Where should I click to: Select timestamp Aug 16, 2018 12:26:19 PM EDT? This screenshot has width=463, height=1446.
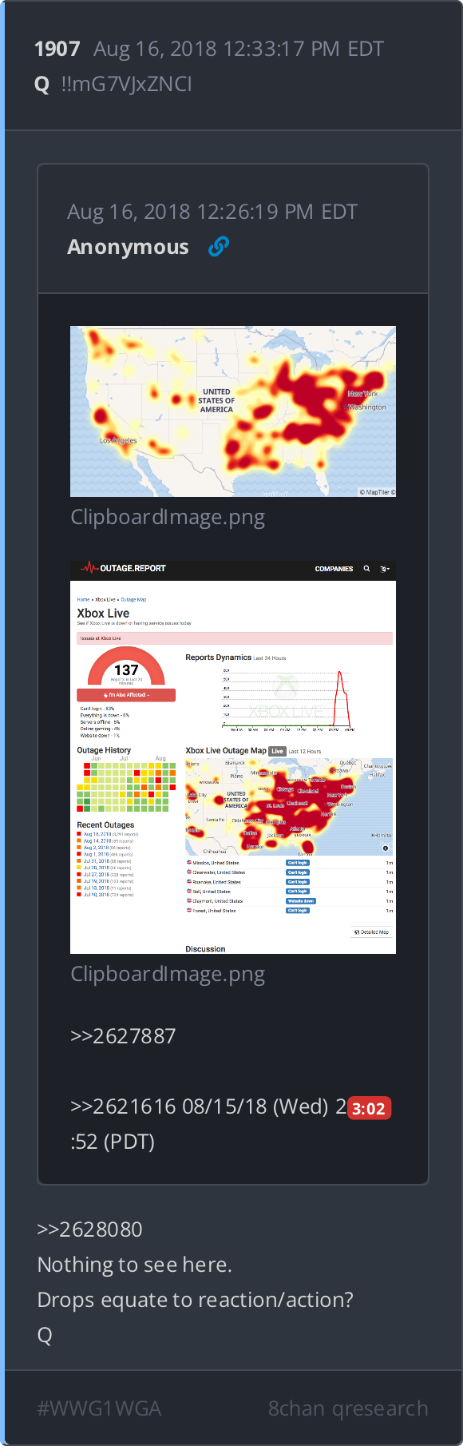(x=212, y=212)
